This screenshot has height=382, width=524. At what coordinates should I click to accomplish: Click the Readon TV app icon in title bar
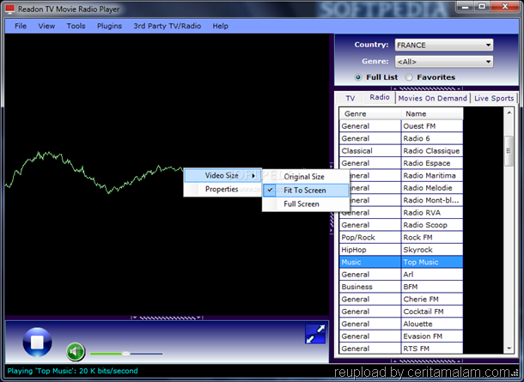10,9
